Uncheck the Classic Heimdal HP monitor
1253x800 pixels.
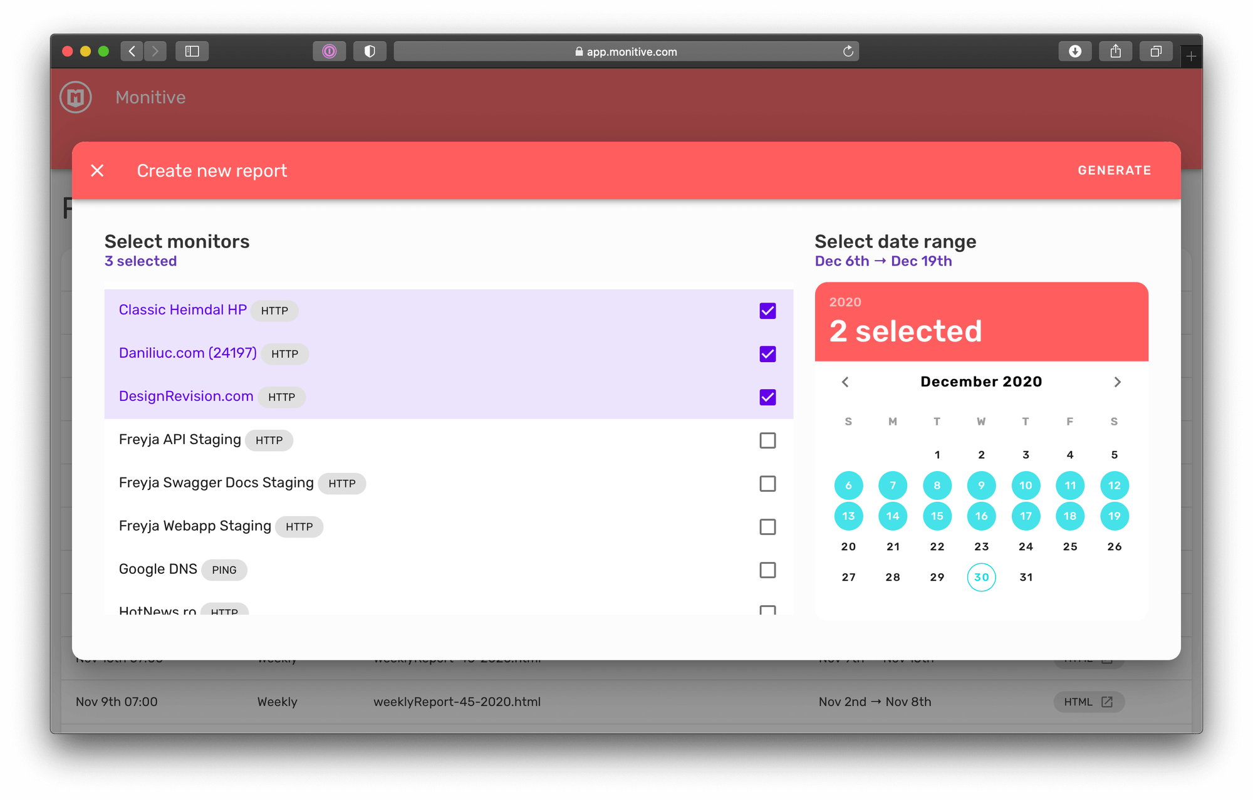pos(767,310)
